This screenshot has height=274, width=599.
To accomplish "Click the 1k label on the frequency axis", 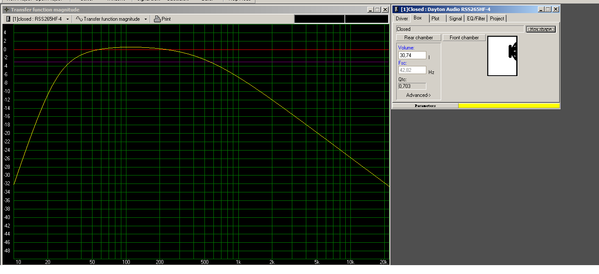I will pos(238,262).
